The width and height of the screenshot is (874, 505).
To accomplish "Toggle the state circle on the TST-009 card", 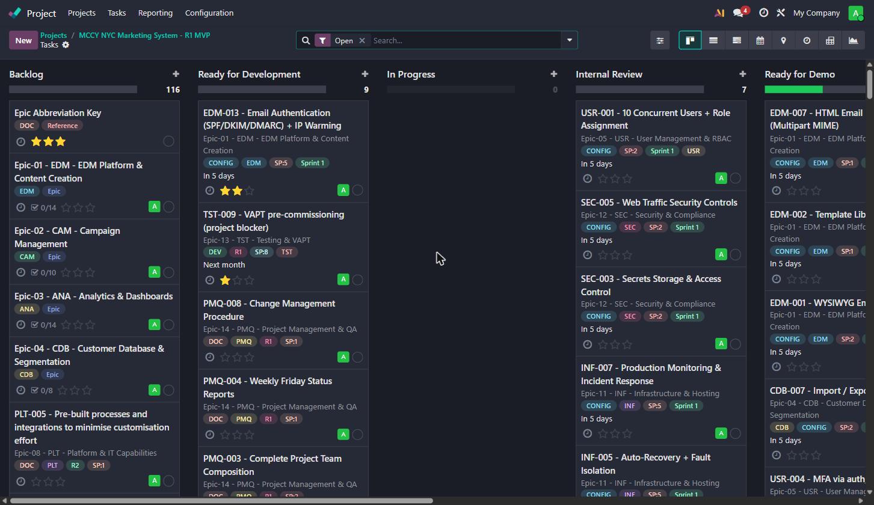I will click(x=357, y=280).
